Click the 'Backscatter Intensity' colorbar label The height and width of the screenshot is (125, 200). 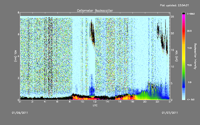(195, 56)
